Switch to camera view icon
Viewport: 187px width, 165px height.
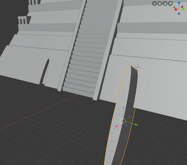pos(160,3)
